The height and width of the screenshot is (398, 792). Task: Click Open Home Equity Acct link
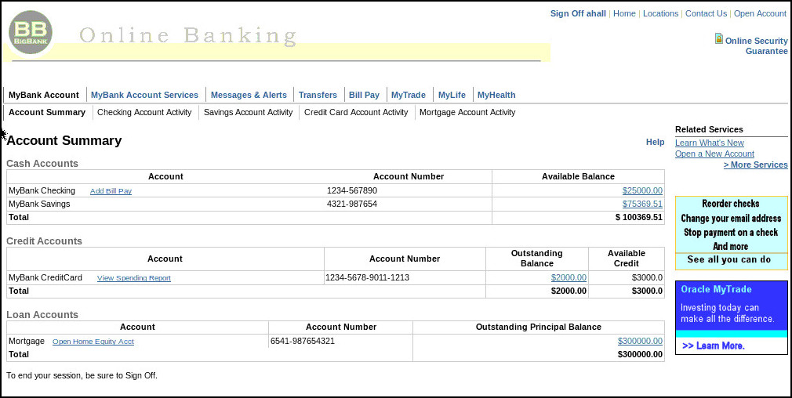click(x=93, y=342)
